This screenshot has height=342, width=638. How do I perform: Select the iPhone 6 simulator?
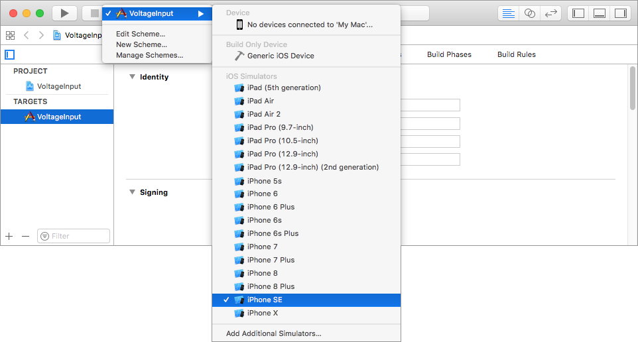tap(306, 194)
